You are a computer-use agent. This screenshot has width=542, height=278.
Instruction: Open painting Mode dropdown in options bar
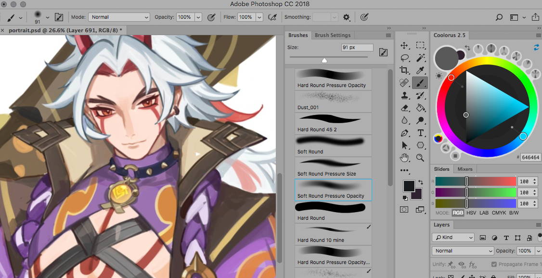click(x=119, y=17)
